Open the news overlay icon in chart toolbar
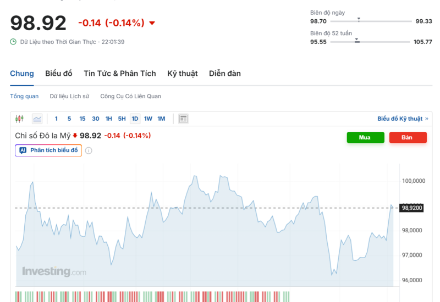Image resolution: width=440 pixels, height=302 pixels. pyautogui.click(x=184, y=119)
